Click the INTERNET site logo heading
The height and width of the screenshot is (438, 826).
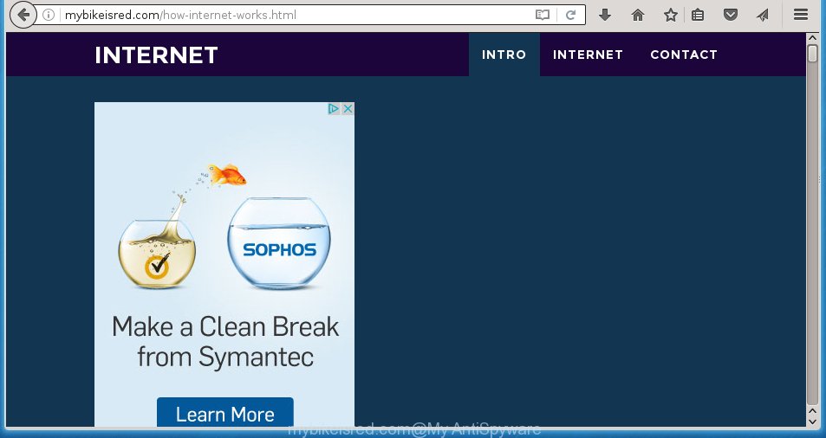click(157, 55)
